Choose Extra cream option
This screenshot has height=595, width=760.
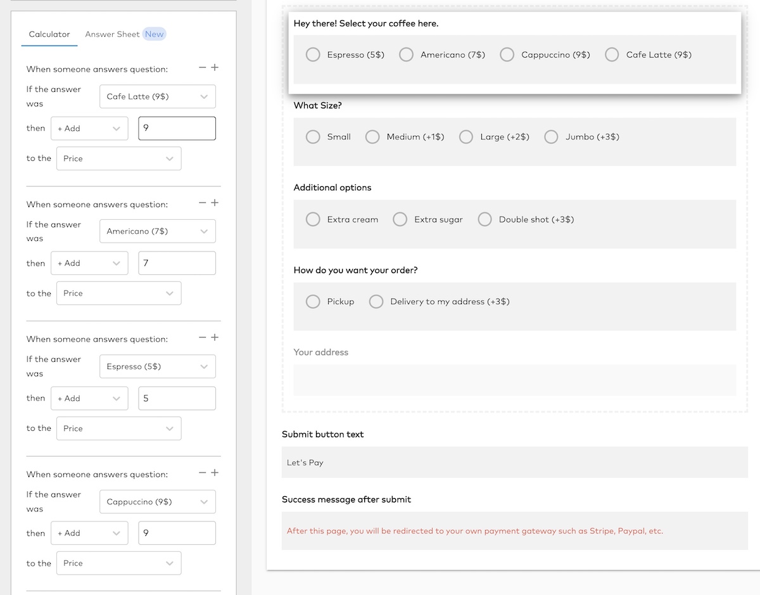[x=313, y=219]
